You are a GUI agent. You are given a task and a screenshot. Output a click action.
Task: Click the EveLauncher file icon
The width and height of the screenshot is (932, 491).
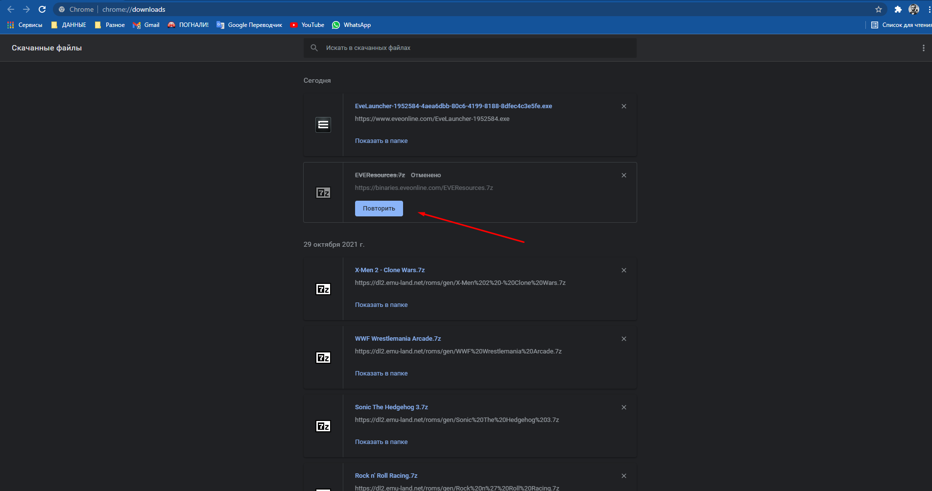pos(323,125)
